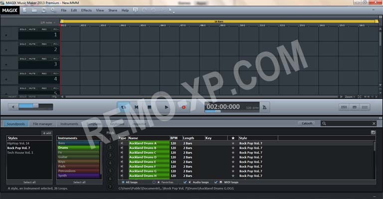Switch to the middle view mode icon in transport
The height and width of the screenshot is (199, 383).
[355, 107]
